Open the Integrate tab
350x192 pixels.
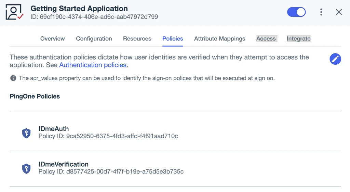[x=299, y=39]
